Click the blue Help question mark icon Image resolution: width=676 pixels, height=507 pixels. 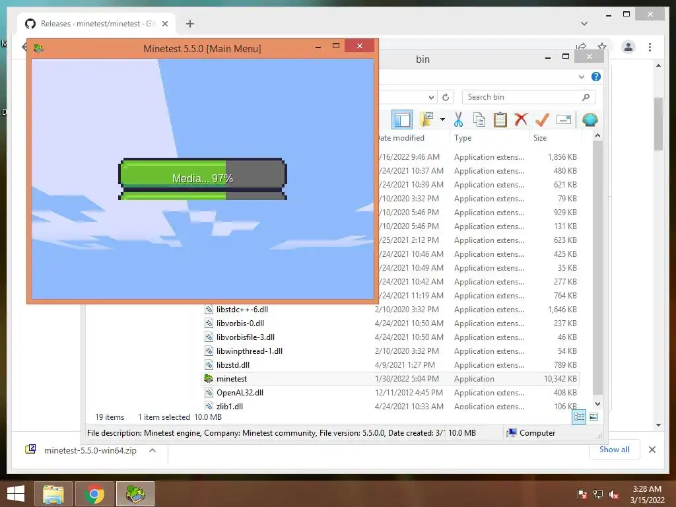[x=596, y=77]
